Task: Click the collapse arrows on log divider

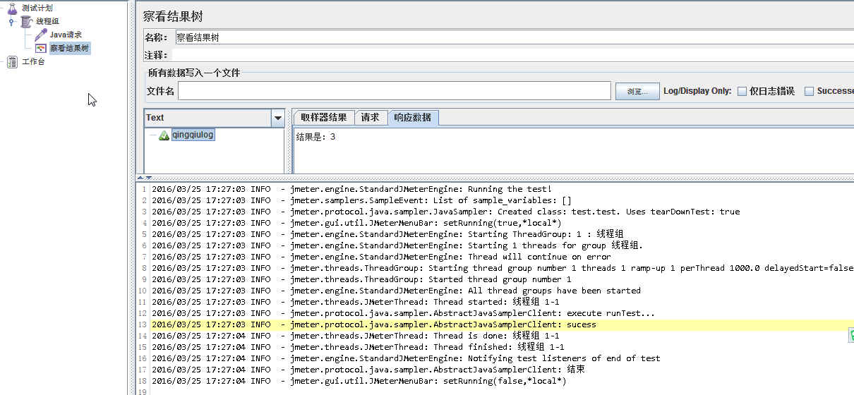Action: 144,178
